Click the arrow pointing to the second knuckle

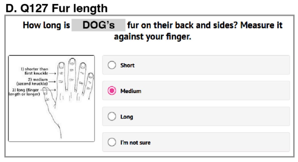[53, 82]
